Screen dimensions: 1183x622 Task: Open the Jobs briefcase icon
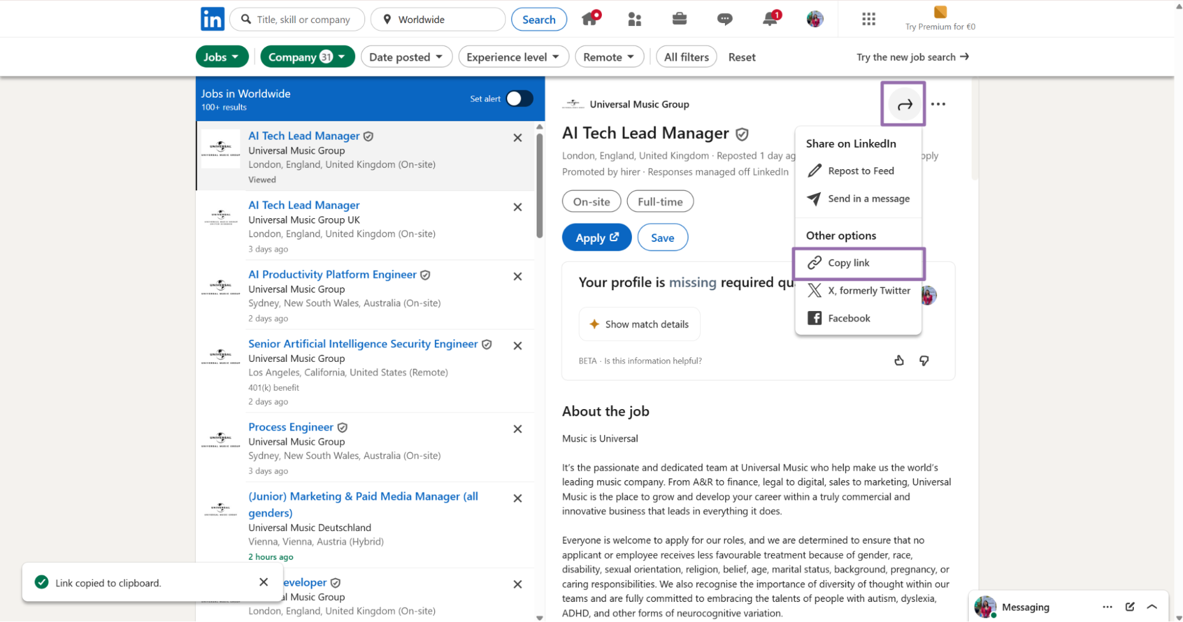pos(679,19)
